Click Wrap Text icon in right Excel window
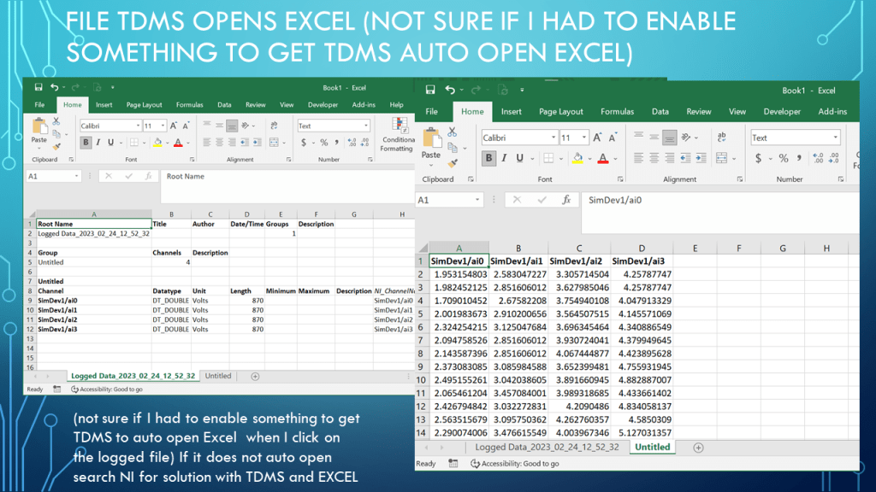Viewport: 876px width, 492px height. tap(723, 138)
